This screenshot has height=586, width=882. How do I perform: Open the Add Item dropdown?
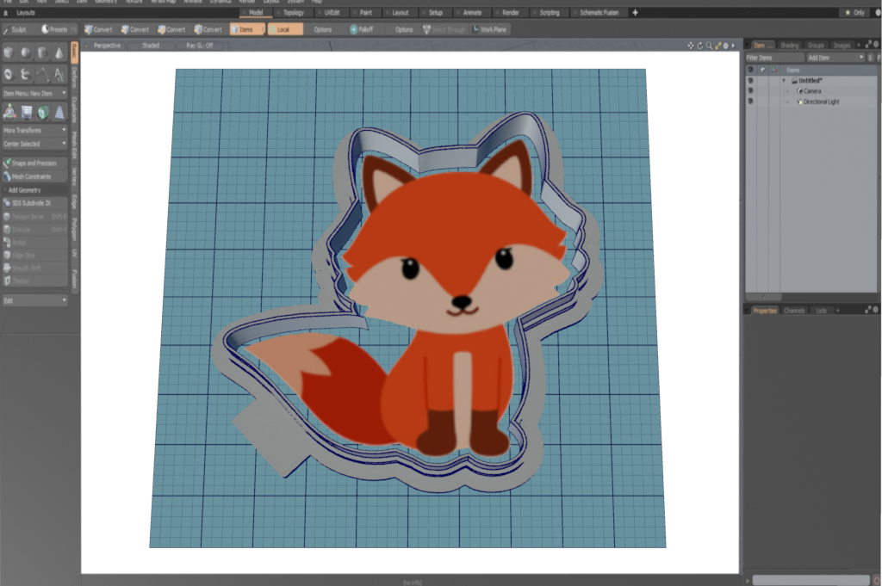(x=835, y=58)
